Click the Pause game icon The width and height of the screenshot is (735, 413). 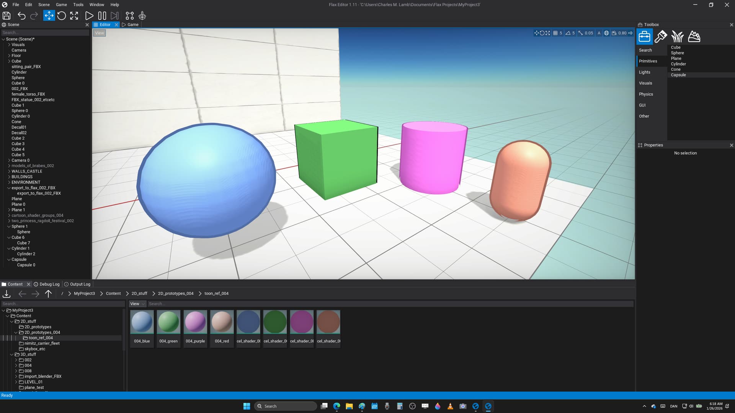pos(102,16)
